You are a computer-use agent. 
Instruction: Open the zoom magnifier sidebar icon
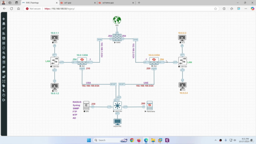click(4, 53)
